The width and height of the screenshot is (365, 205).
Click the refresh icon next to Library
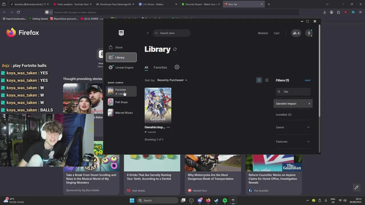point(175,49)
